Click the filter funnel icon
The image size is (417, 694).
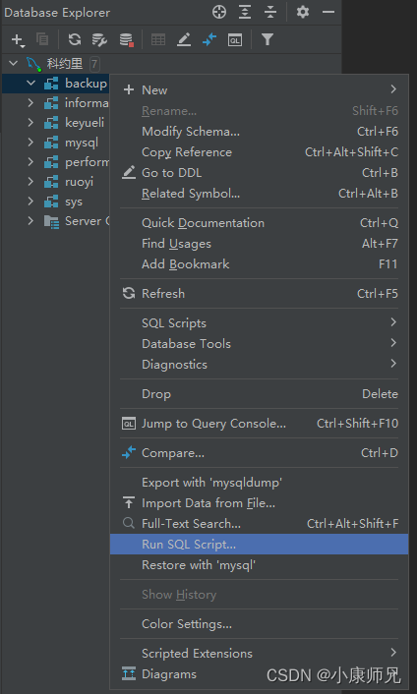pos(267,40)
